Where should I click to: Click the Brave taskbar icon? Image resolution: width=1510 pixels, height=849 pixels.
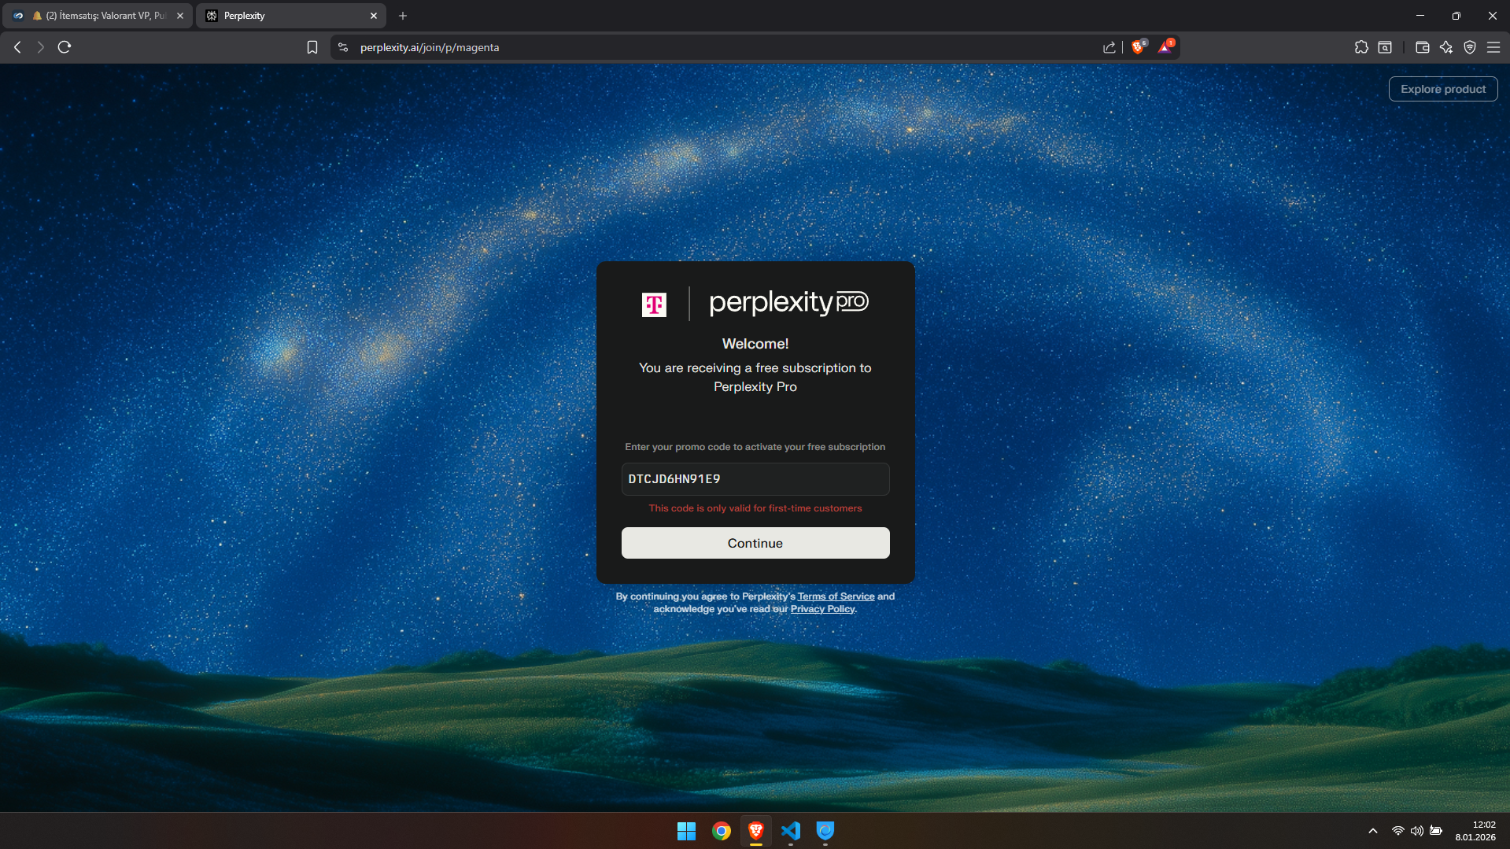click(755, 831)
